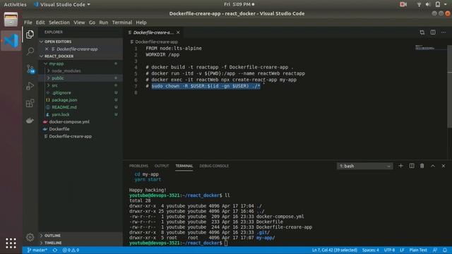Open the Manage gear menu

[30, 237]
